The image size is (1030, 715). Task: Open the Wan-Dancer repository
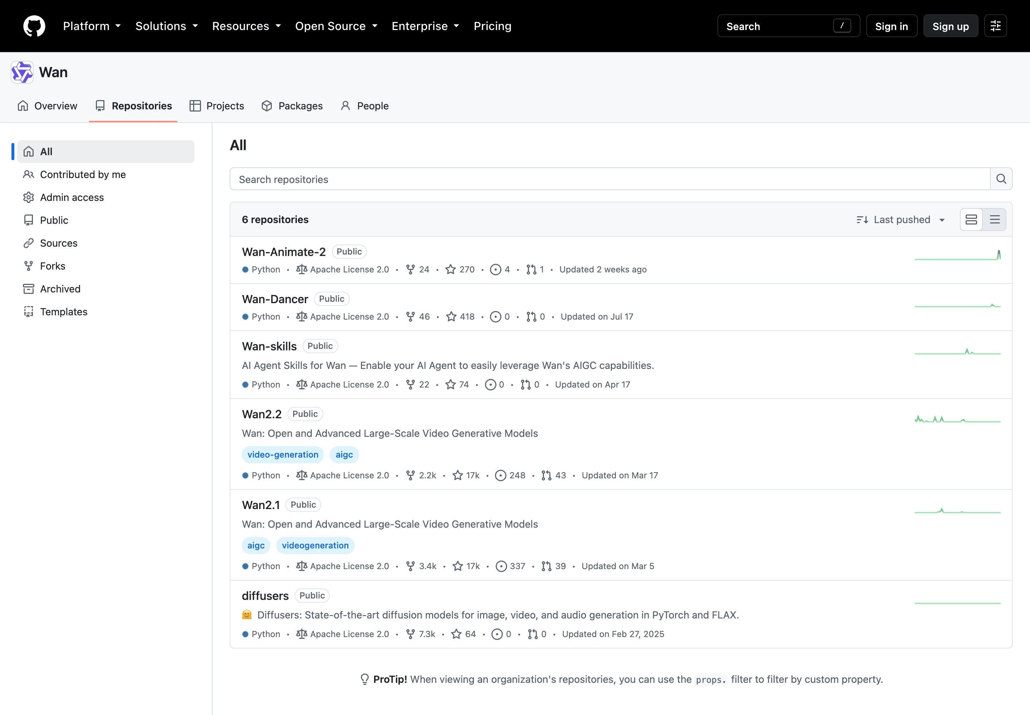click(x=275, y=299)
